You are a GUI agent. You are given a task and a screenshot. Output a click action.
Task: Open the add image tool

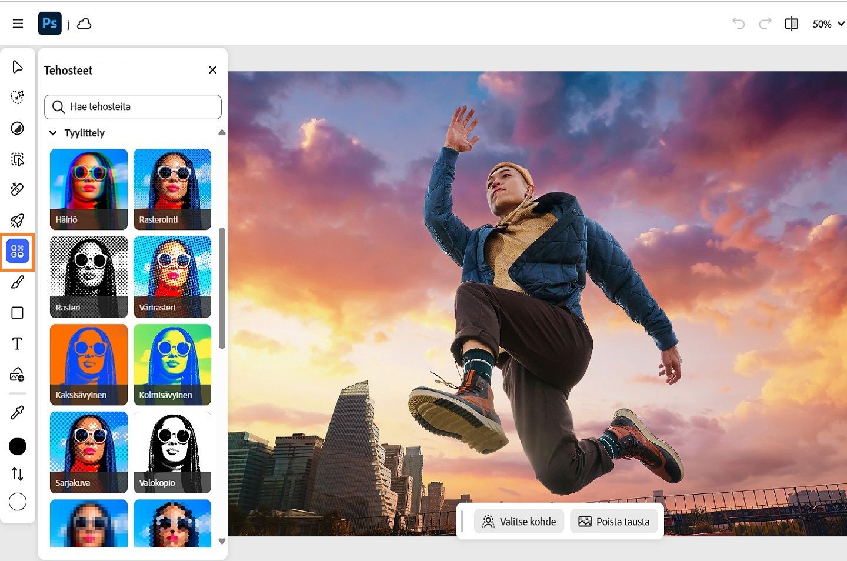tap(18, 375)
